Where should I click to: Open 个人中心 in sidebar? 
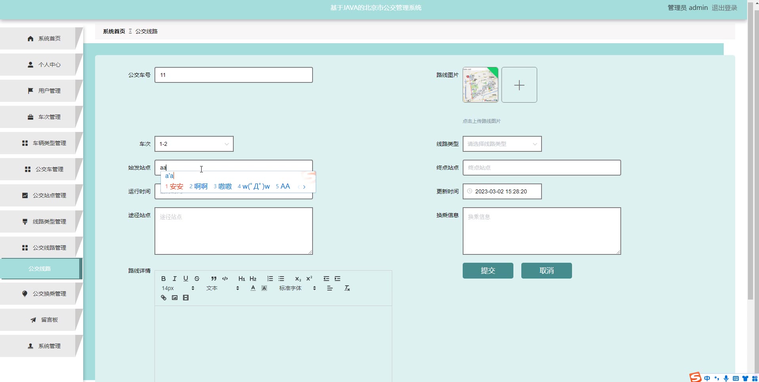click(x=41, y=65)
